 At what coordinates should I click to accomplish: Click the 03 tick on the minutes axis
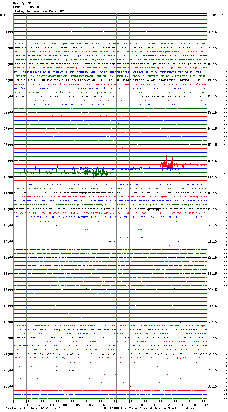52,405
